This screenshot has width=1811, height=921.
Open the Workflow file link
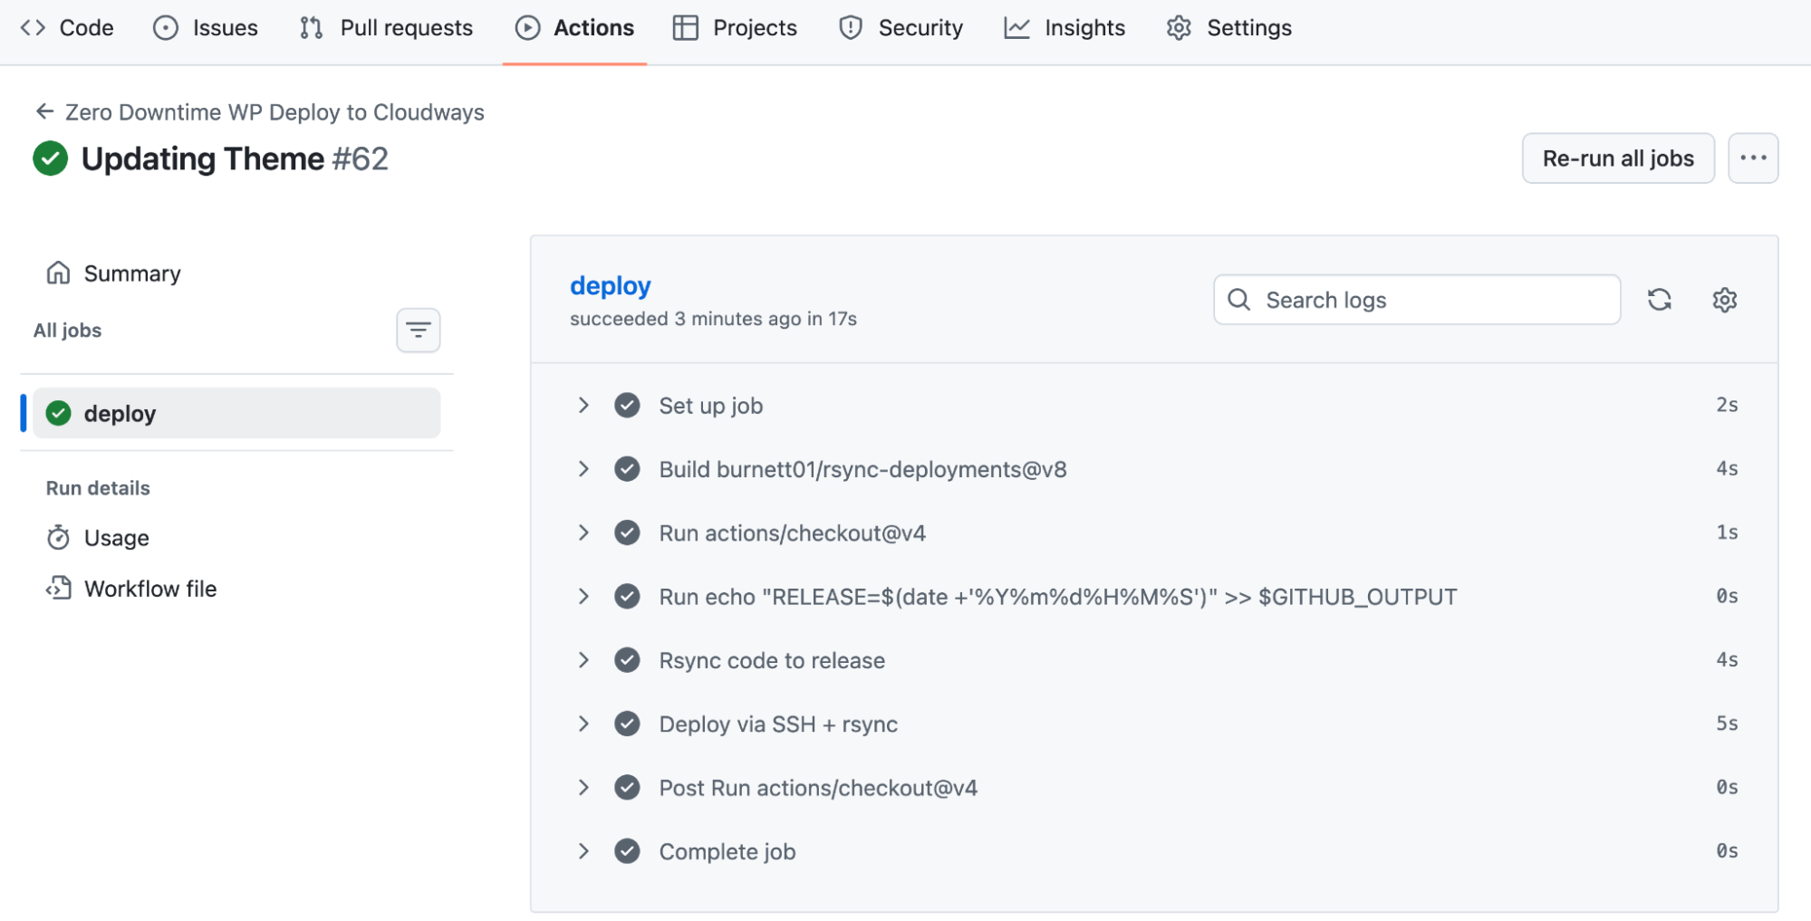[131, 589]
